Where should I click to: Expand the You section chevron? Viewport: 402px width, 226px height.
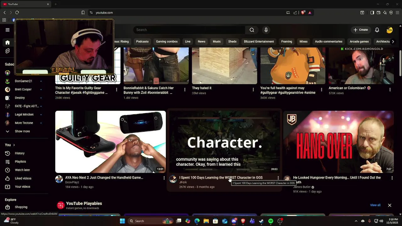click(x=14, y=145)
